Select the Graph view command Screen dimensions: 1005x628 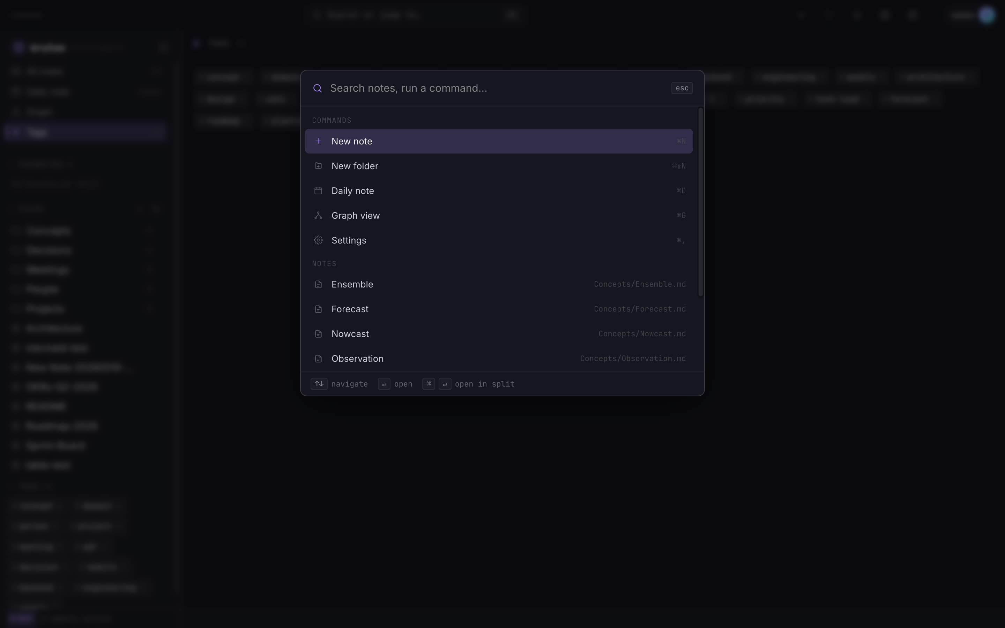[x=499, y=216]
